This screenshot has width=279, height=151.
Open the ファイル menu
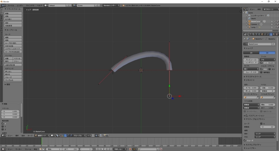pyautogui.click(x=11, y=5)
